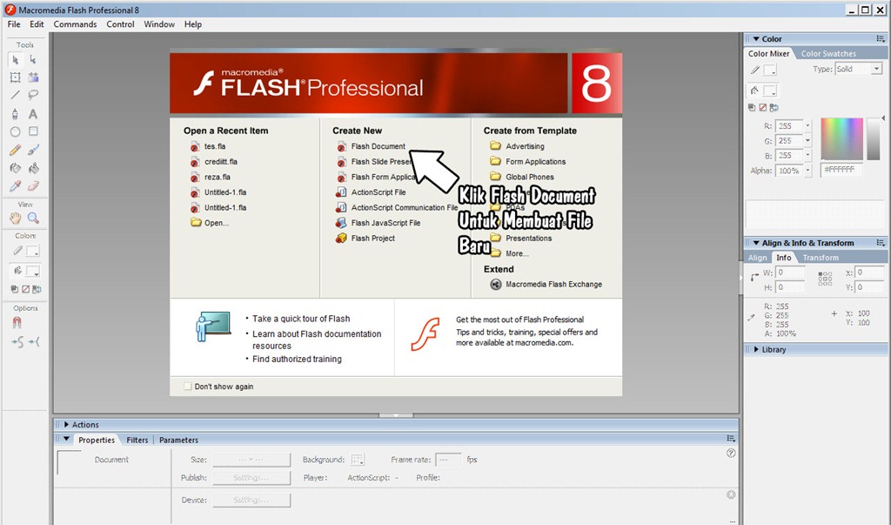Select the Text tool

pyautogui.click(x=34, y=114)
